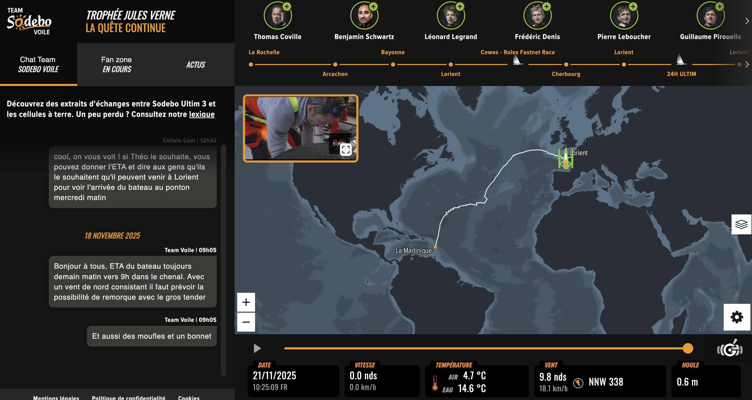This screenshot has height=400, width=752.
Task: Click the route playback slider handle
Action: [x=688, y=348]
